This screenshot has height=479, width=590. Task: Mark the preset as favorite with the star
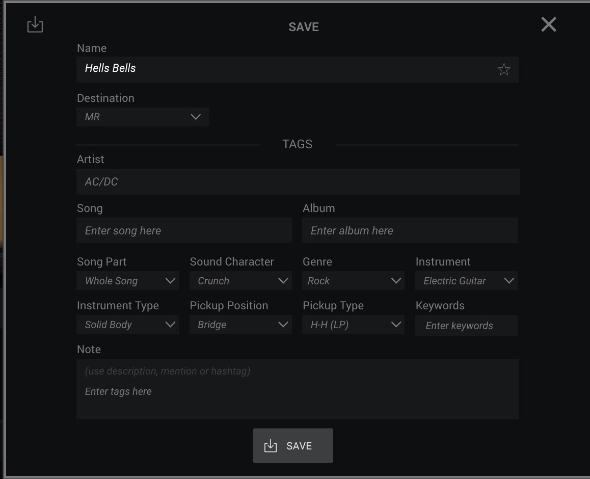pos(503,69)
